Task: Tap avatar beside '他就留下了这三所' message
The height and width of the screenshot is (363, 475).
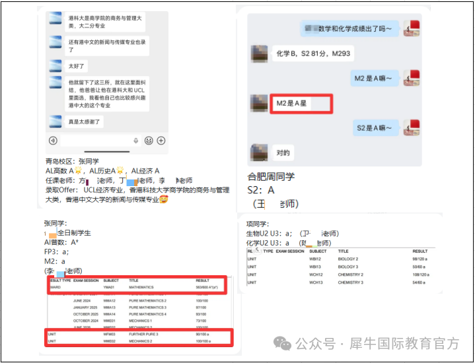Action: click(x=55, y=82)
